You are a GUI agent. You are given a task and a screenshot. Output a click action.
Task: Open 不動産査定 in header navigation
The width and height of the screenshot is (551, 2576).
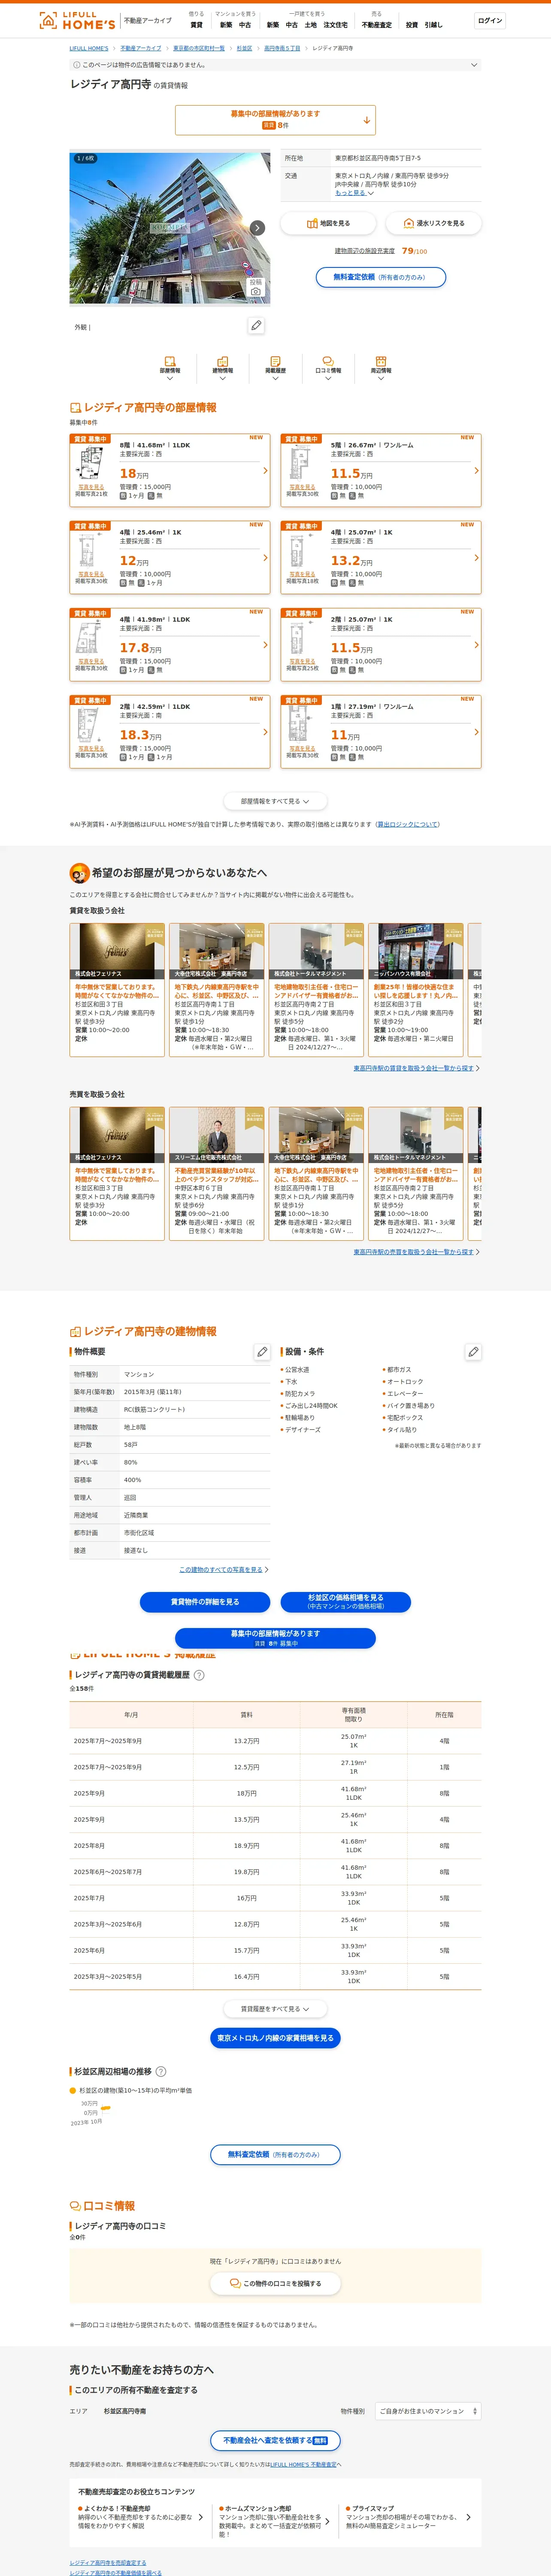click(377, 25)
